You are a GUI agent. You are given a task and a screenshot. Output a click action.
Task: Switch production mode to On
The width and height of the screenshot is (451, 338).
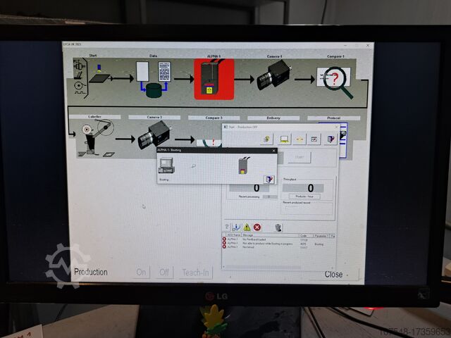coord(141,273)
